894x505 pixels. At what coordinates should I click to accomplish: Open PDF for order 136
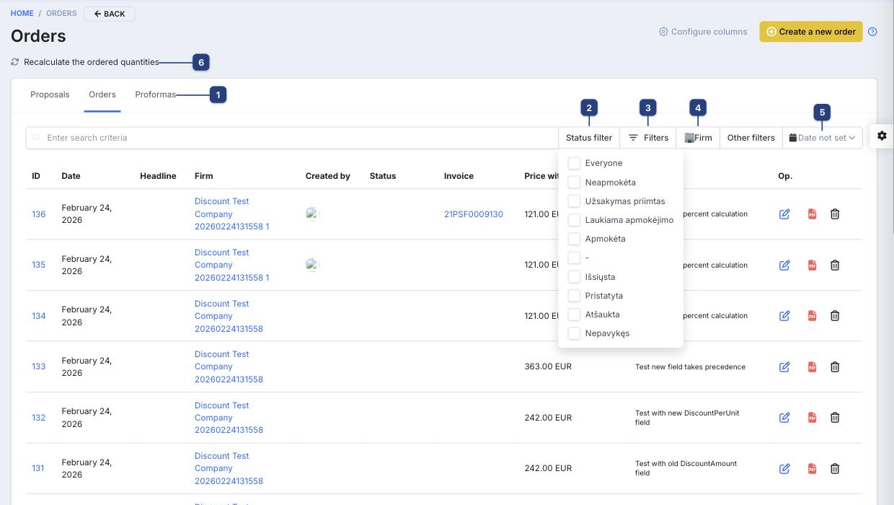813,214
